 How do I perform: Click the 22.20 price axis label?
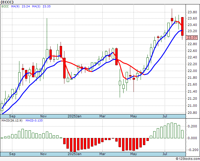(192, 64)
